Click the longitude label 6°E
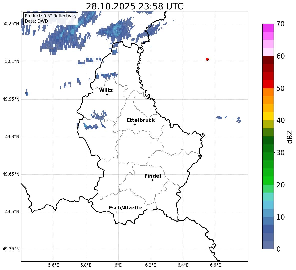 point(118,265)
